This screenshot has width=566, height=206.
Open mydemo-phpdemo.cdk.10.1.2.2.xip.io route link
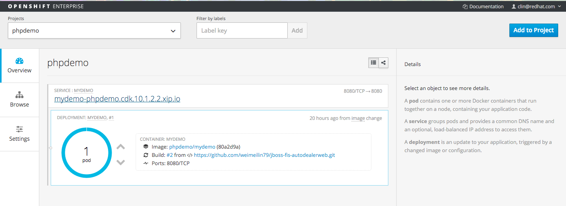click(x=117, y=99)
